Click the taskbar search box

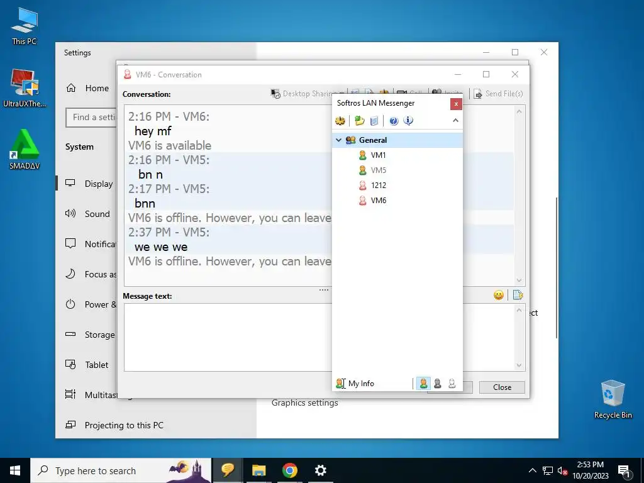click(121, 470)
